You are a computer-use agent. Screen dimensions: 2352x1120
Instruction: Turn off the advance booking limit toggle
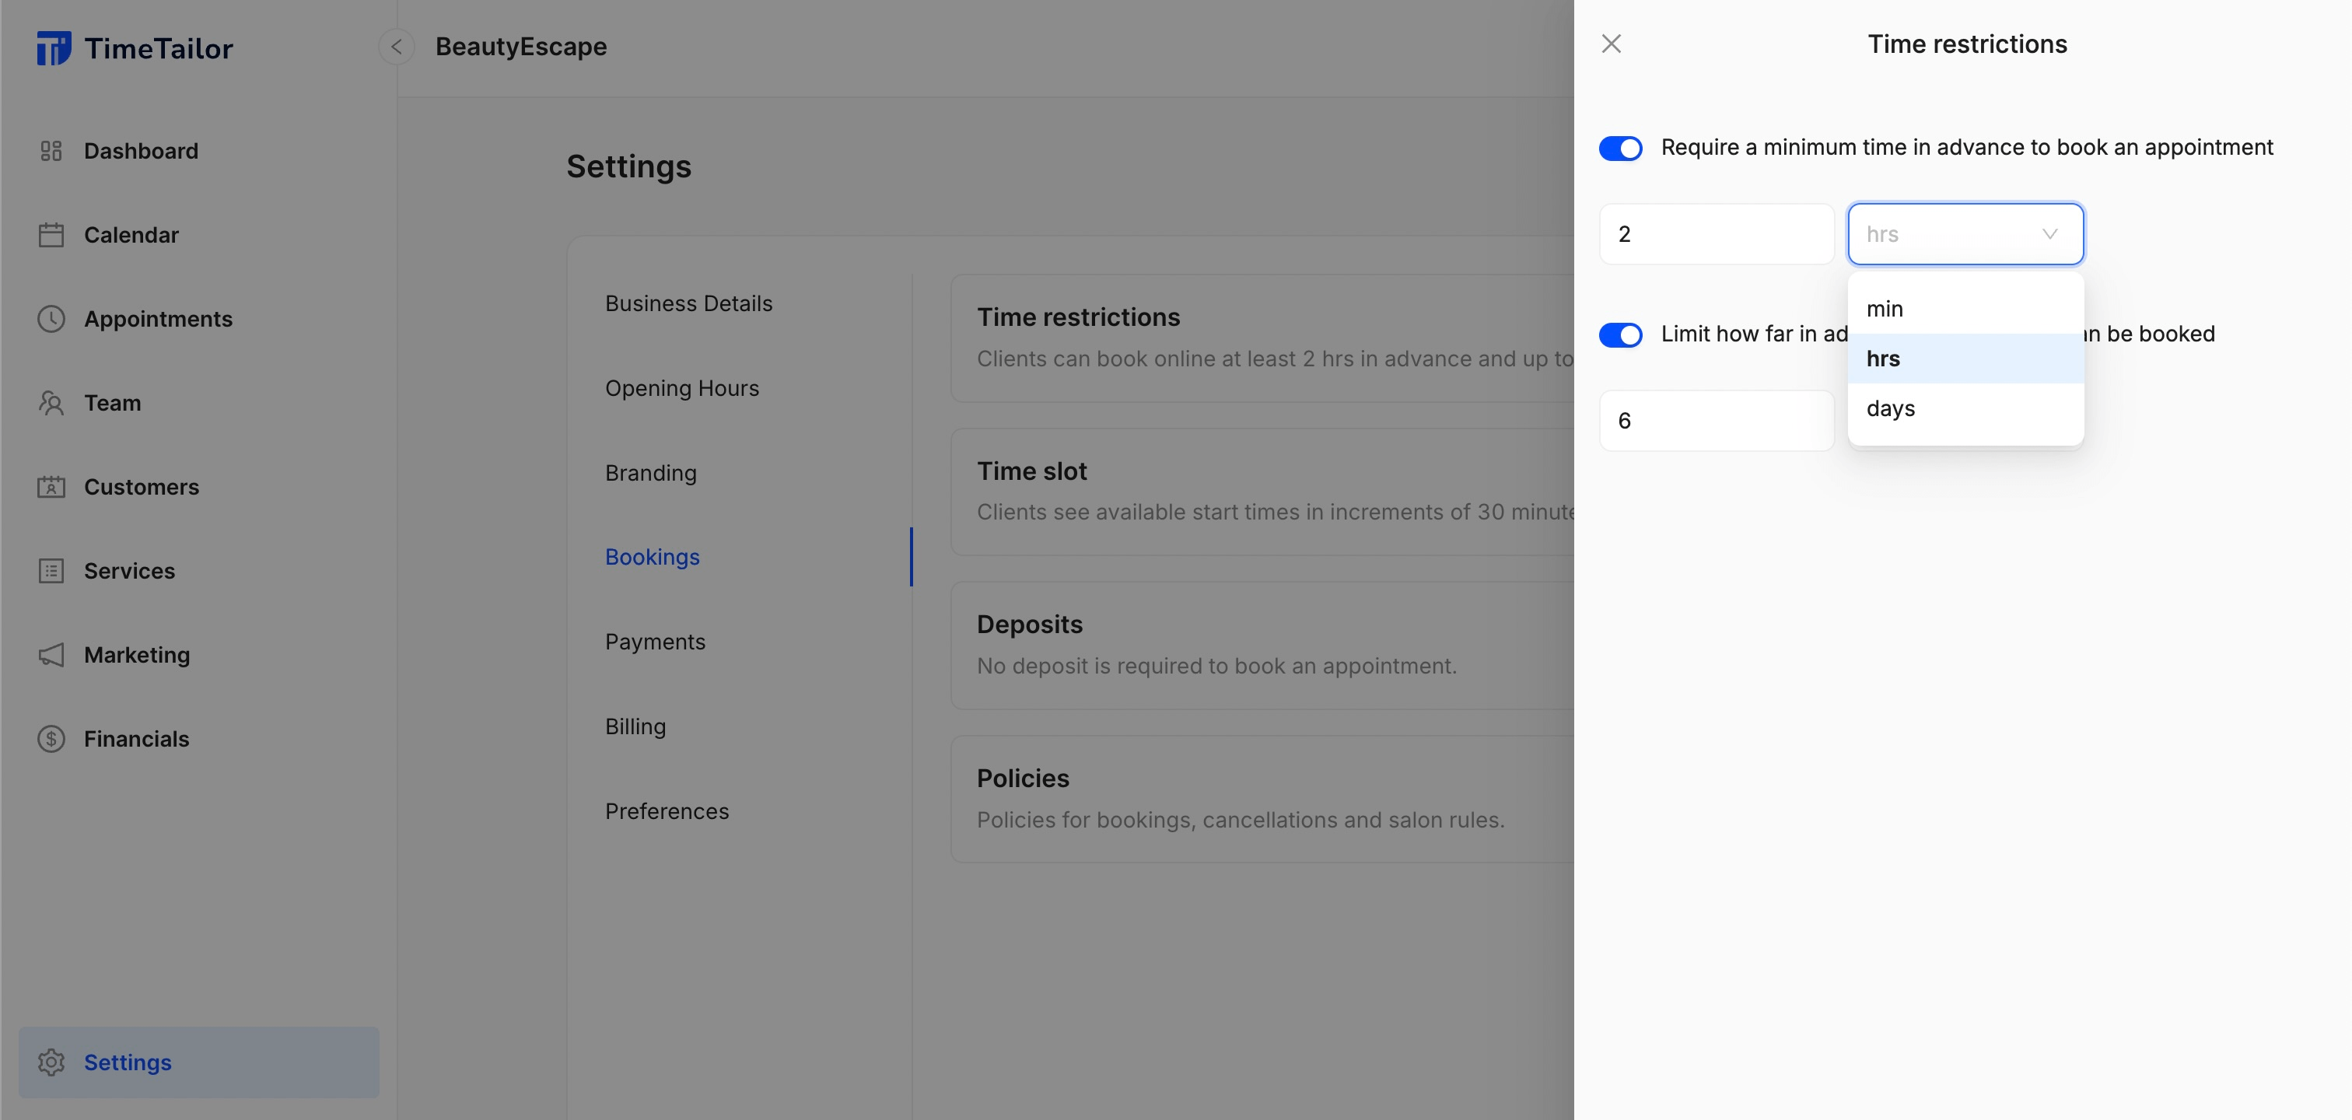pyautogui.click(x=1621, y=335)
